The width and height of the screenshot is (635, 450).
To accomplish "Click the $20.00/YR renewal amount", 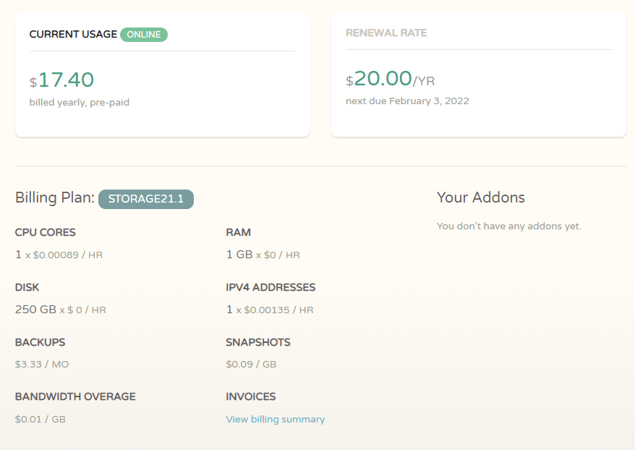I will [x=391, y=79].
